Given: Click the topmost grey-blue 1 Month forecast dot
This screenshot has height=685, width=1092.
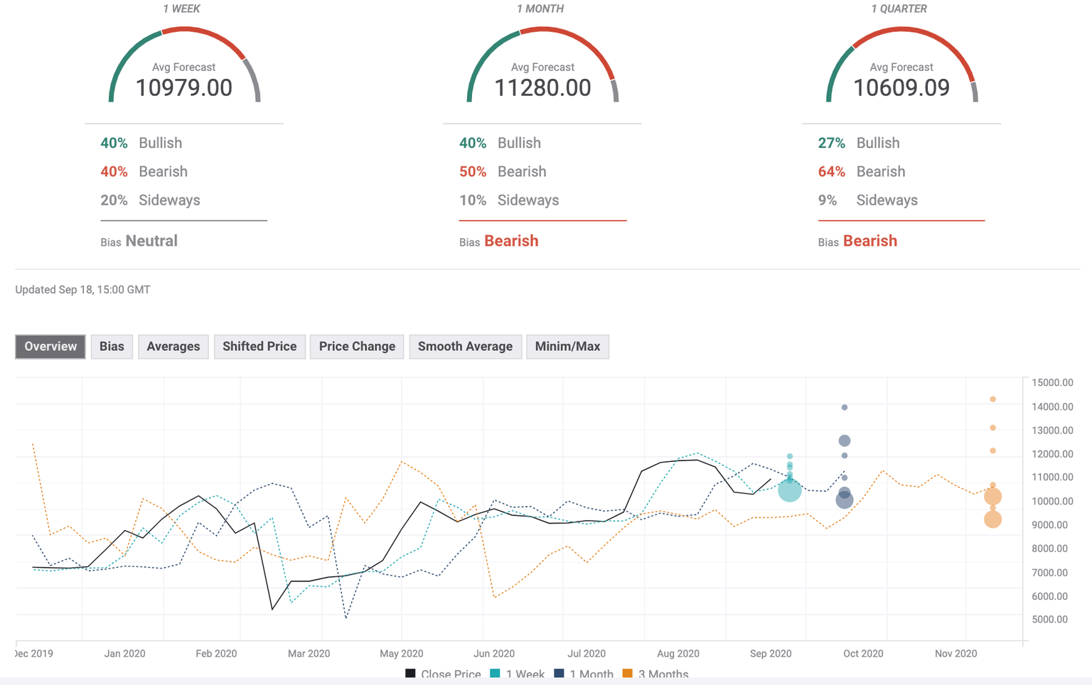Looking at the screenshot, I should tap(844, 407).
